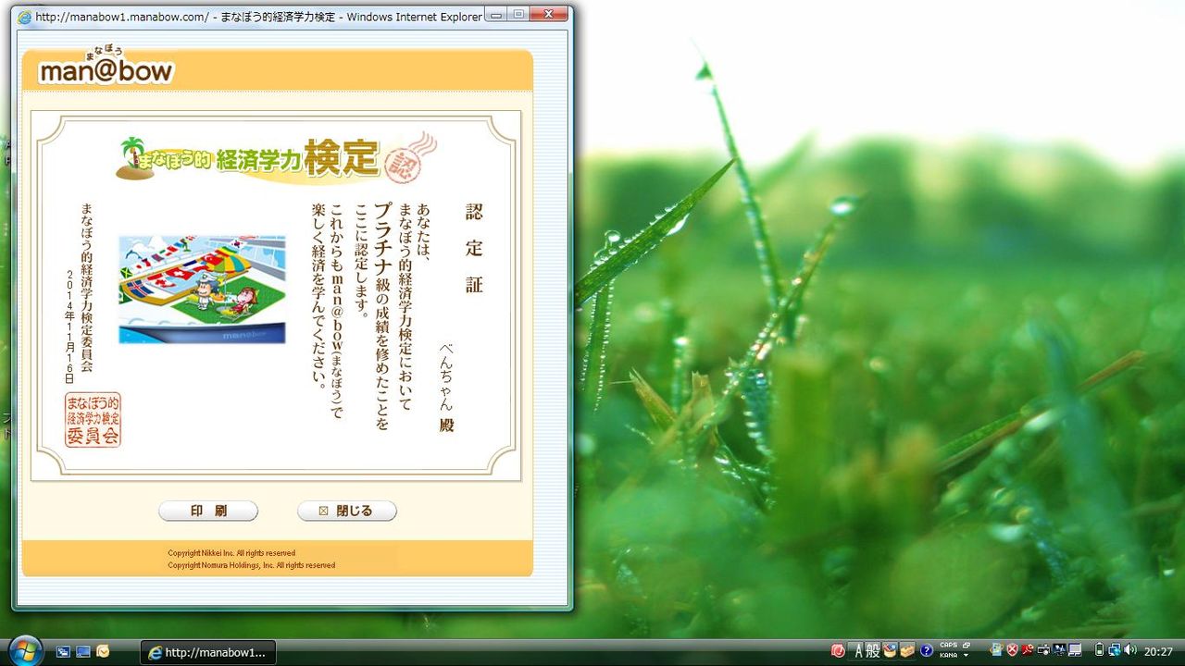Restore the language bar with its small window icon
The width and height of the screenshot is (1185, 666).
[x=967, y=645]
